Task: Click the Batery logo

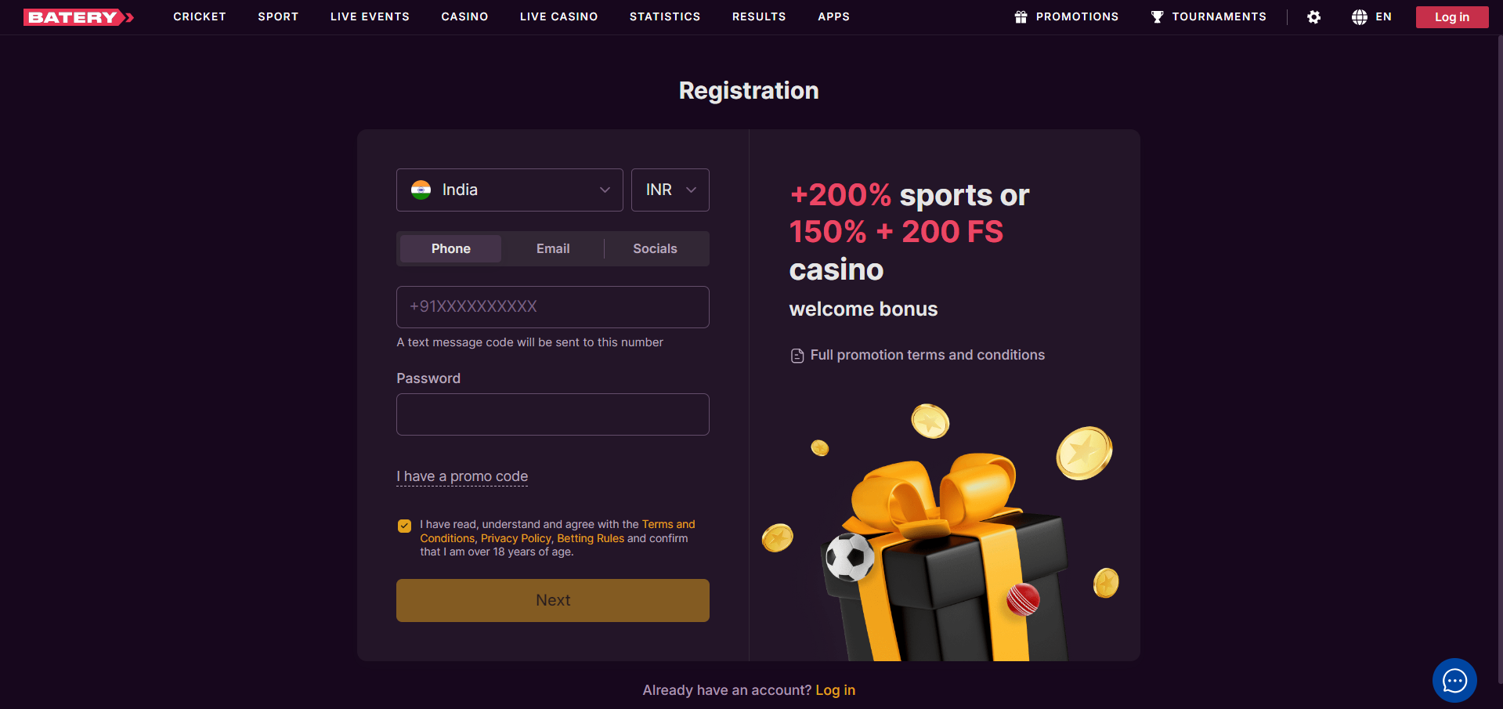Action: coord(78,17)
